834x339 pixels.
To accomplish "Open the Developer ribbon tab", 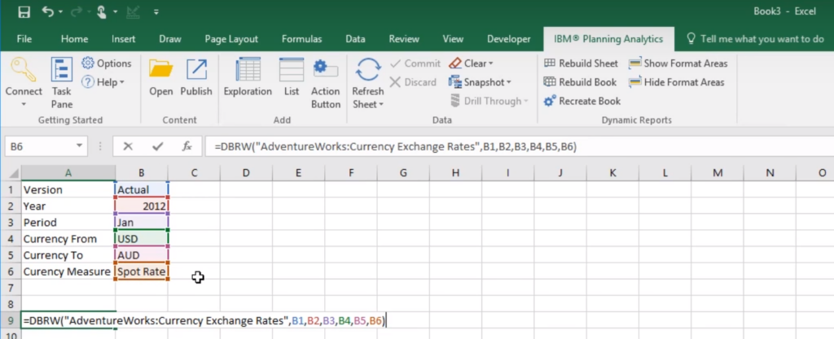I will coord(508,38).
